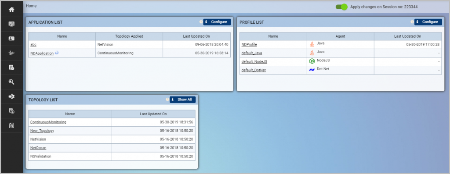Click Profile List Name column header
This screenshot has width=450, height=174.
(x=273, y=36)
